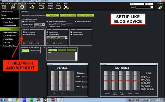The height and width of the screenshot is (102, 165).
Task: Check Externally mounted for Compass #1
Action: 24,34
